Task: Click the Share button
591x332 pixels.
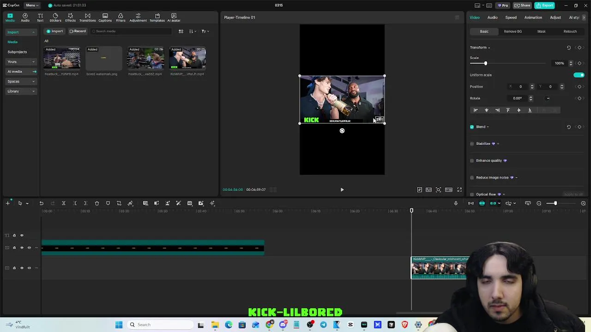Action: click(x=523, y=5)
